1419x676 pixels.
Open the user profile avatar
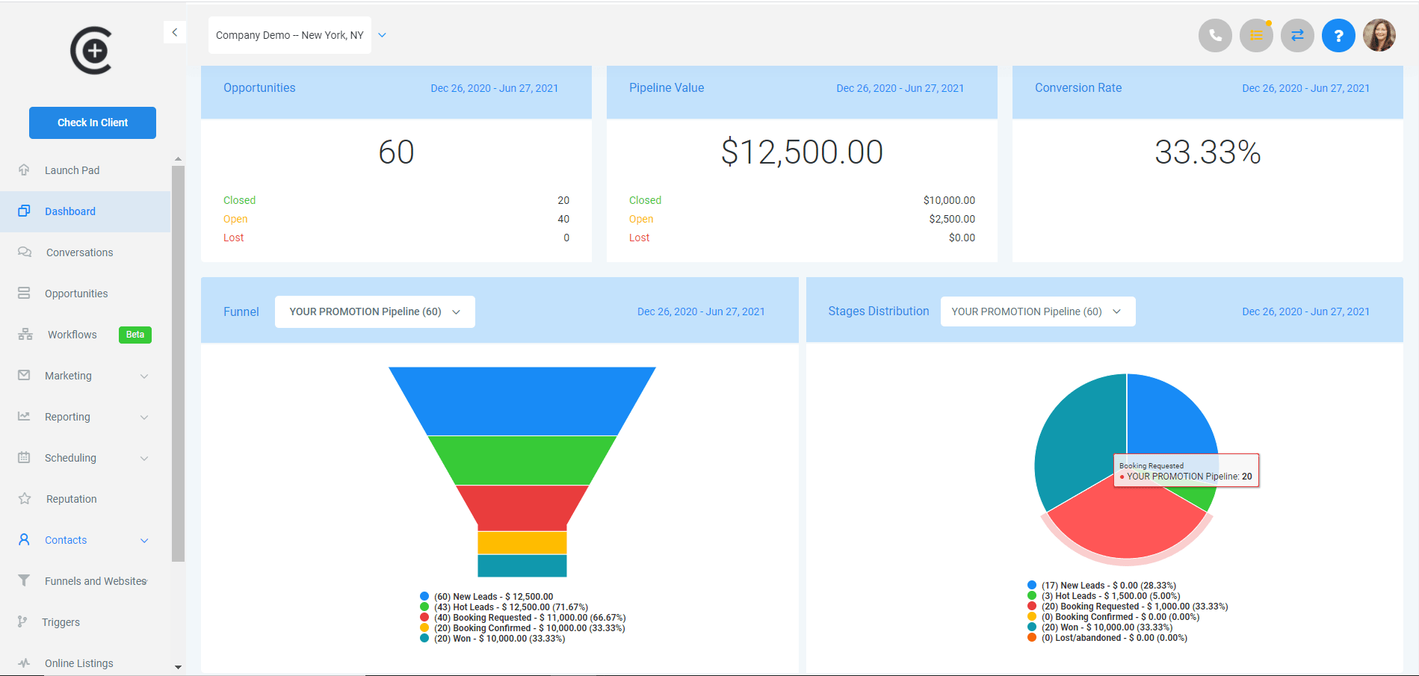coord(1379,35)
